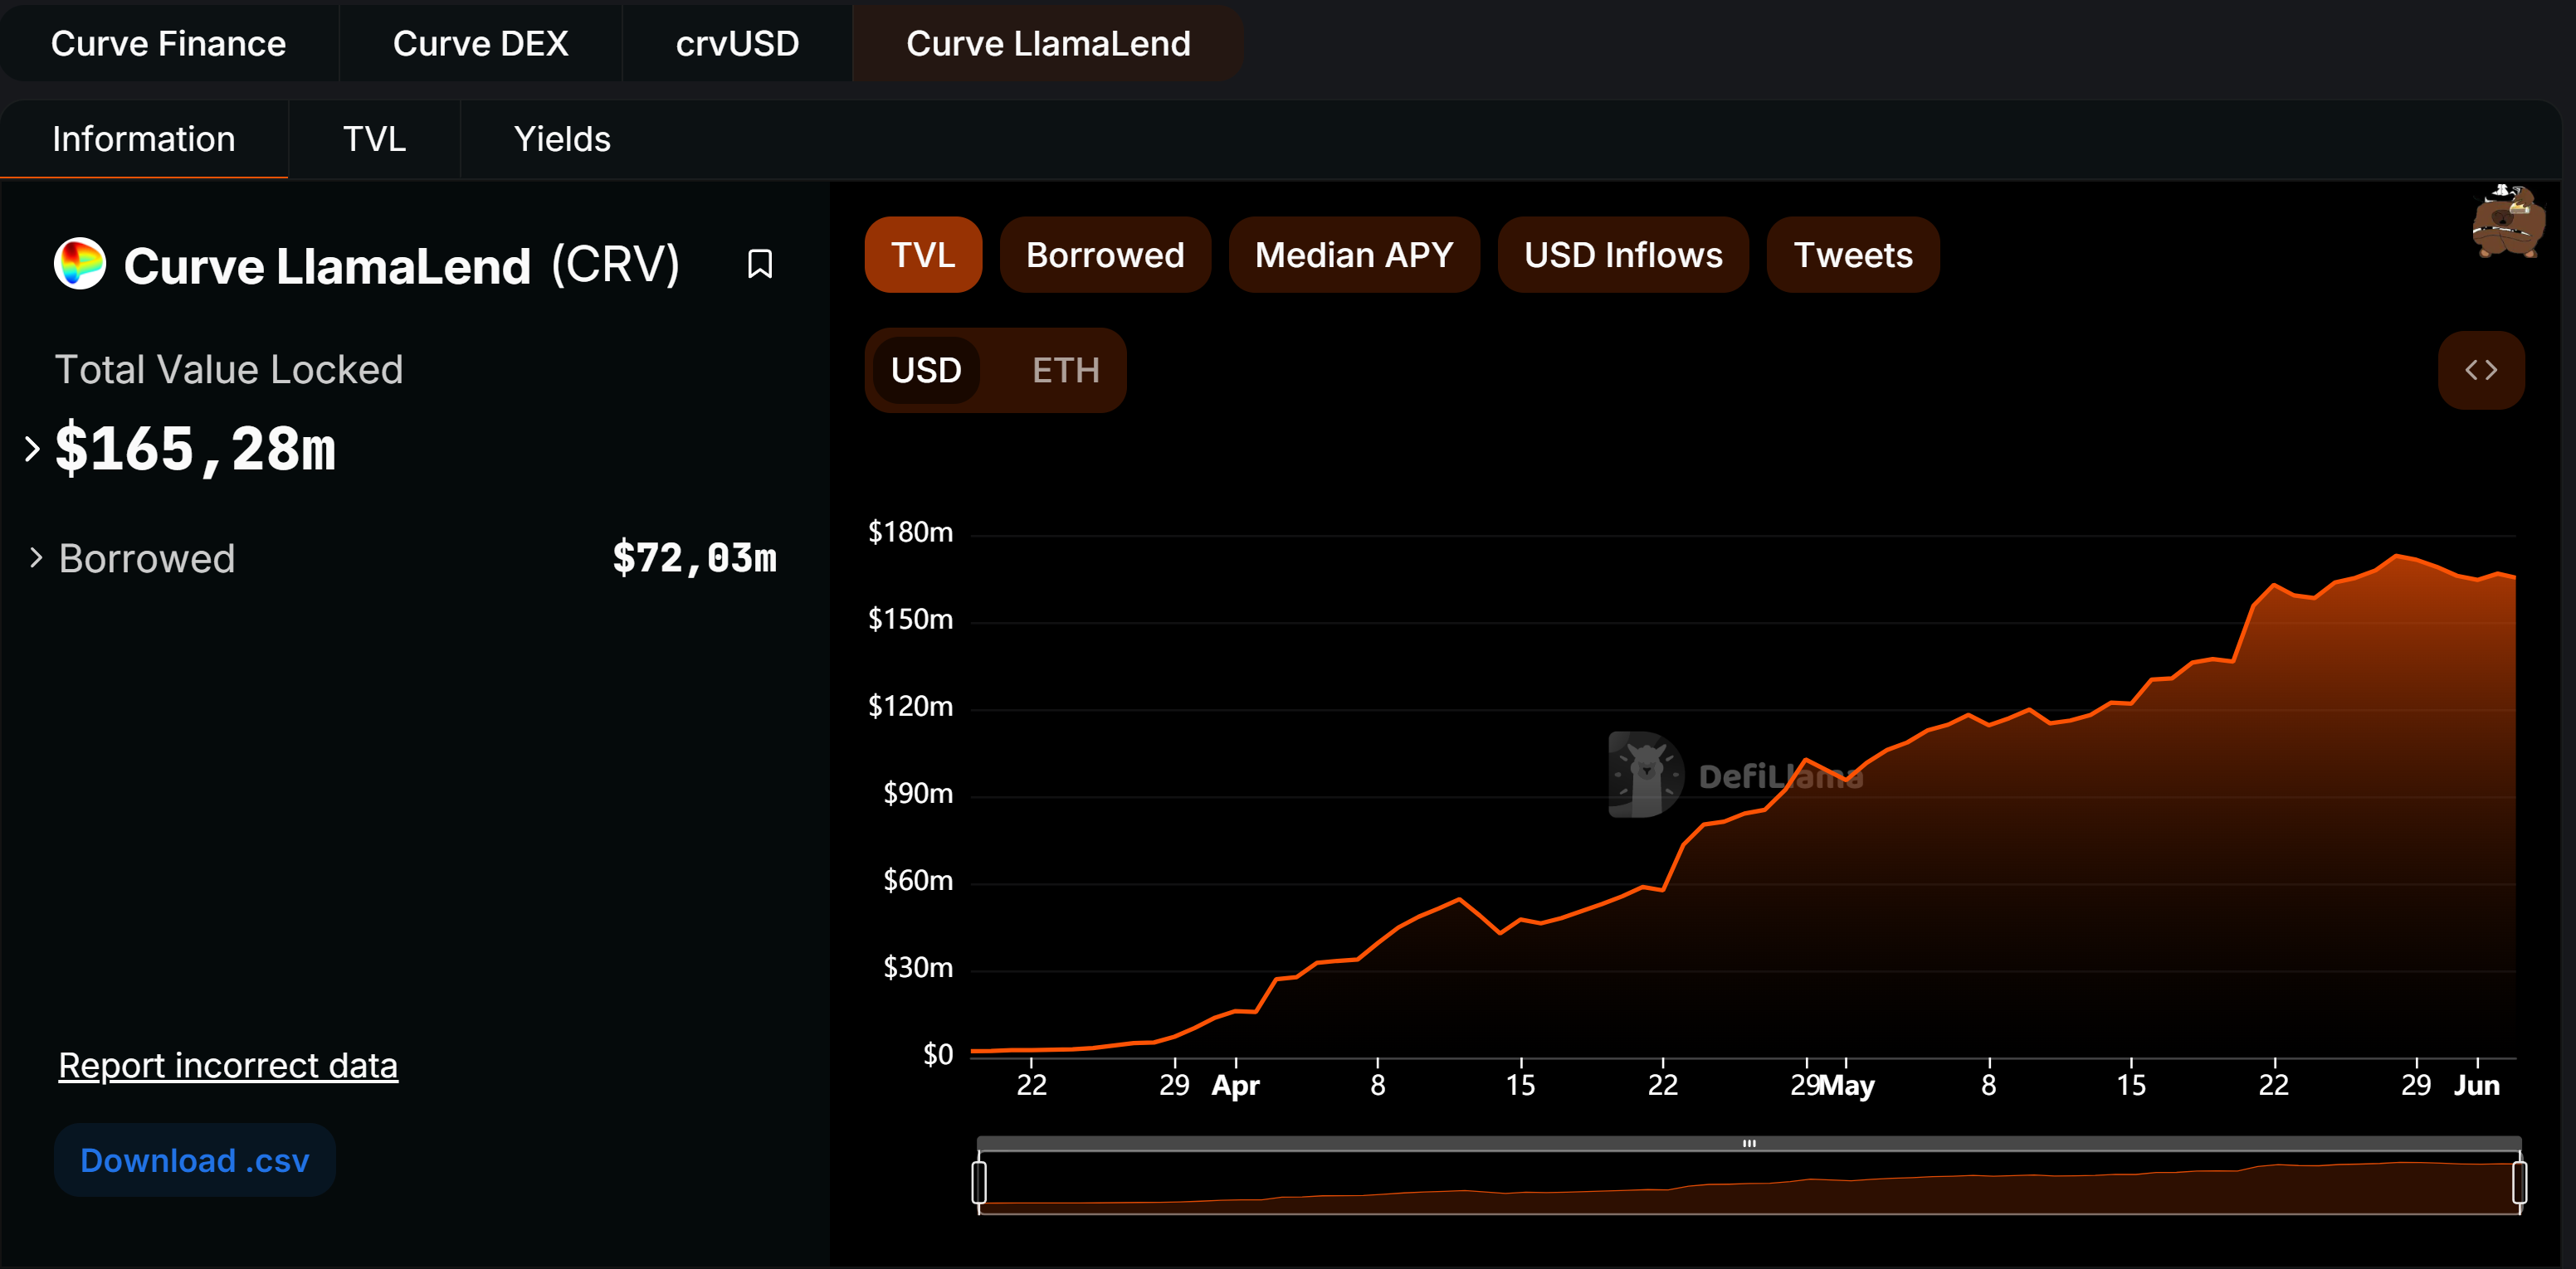Viewport: 2576px width, 1269px height.
Task: Expand the Borrowed breakdown chevron
Action: 36,557
